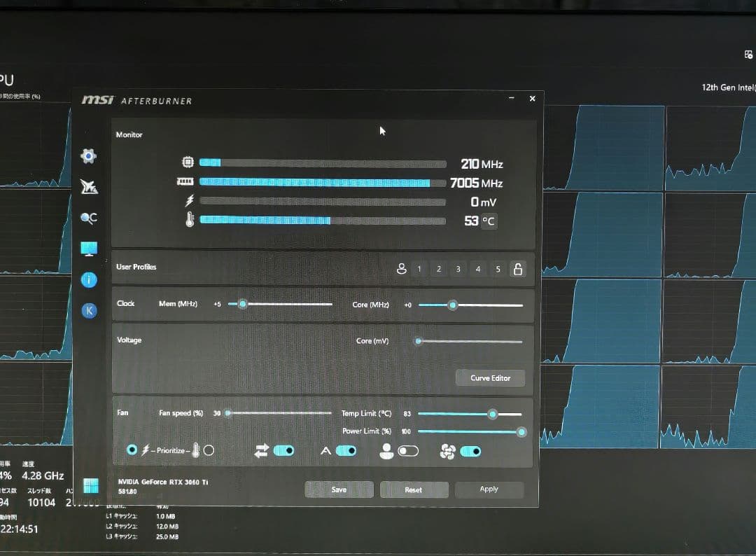The width and height of the screenshot is (756, 556).
Task: Click the GPU core clock chip icon
Action: click(188, 161)
